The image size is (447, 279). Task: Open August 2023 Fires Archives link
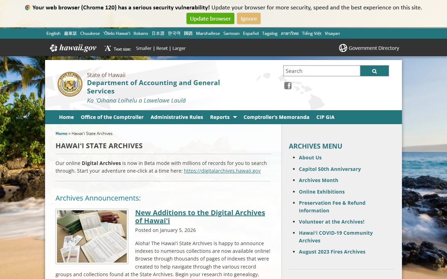point(332,252)
